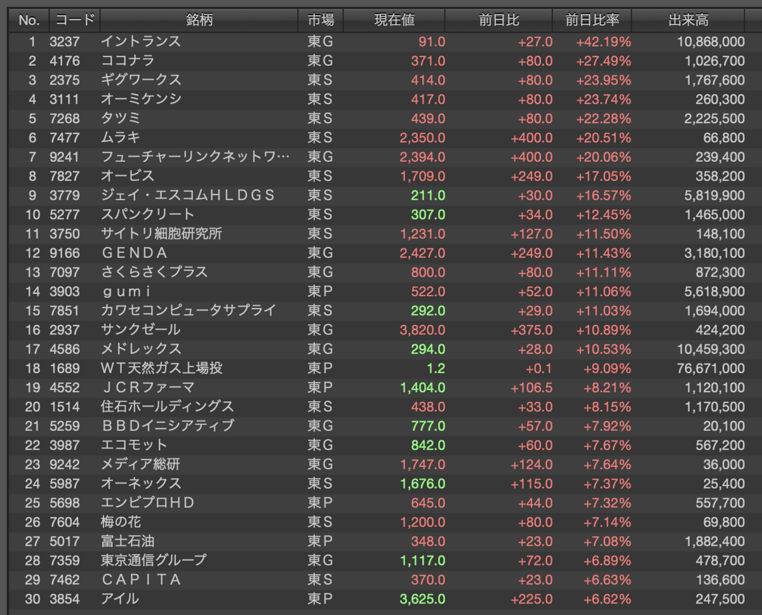Select the オービス stock name
This screenshot has width=762, height=615.
click(128, 176)
